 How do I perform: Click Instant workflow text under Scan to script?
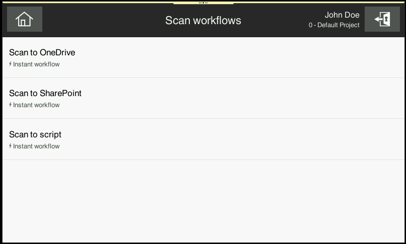(36, 146)
